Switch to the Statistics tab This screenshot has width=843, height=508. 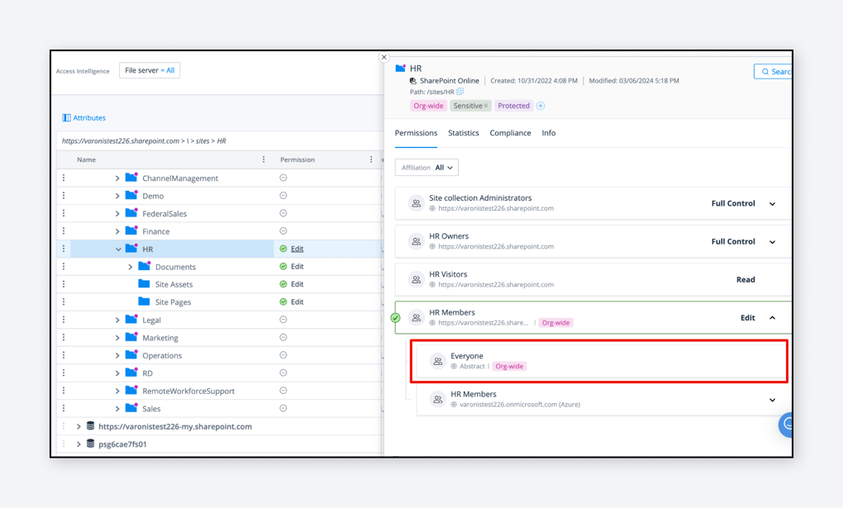(x=464, y=133)
